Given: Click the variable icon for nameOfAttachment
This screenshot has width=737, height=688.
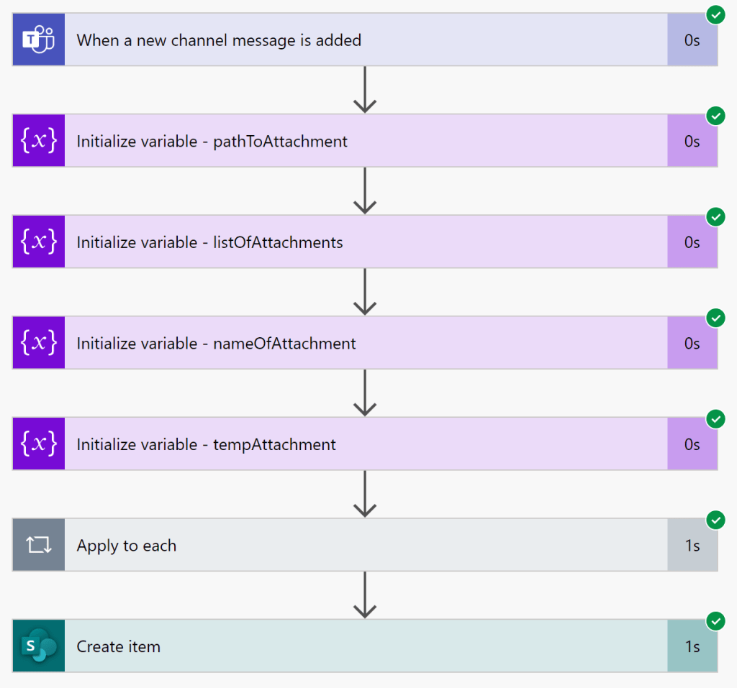Looking at the screenshot, I should point(38,343).
